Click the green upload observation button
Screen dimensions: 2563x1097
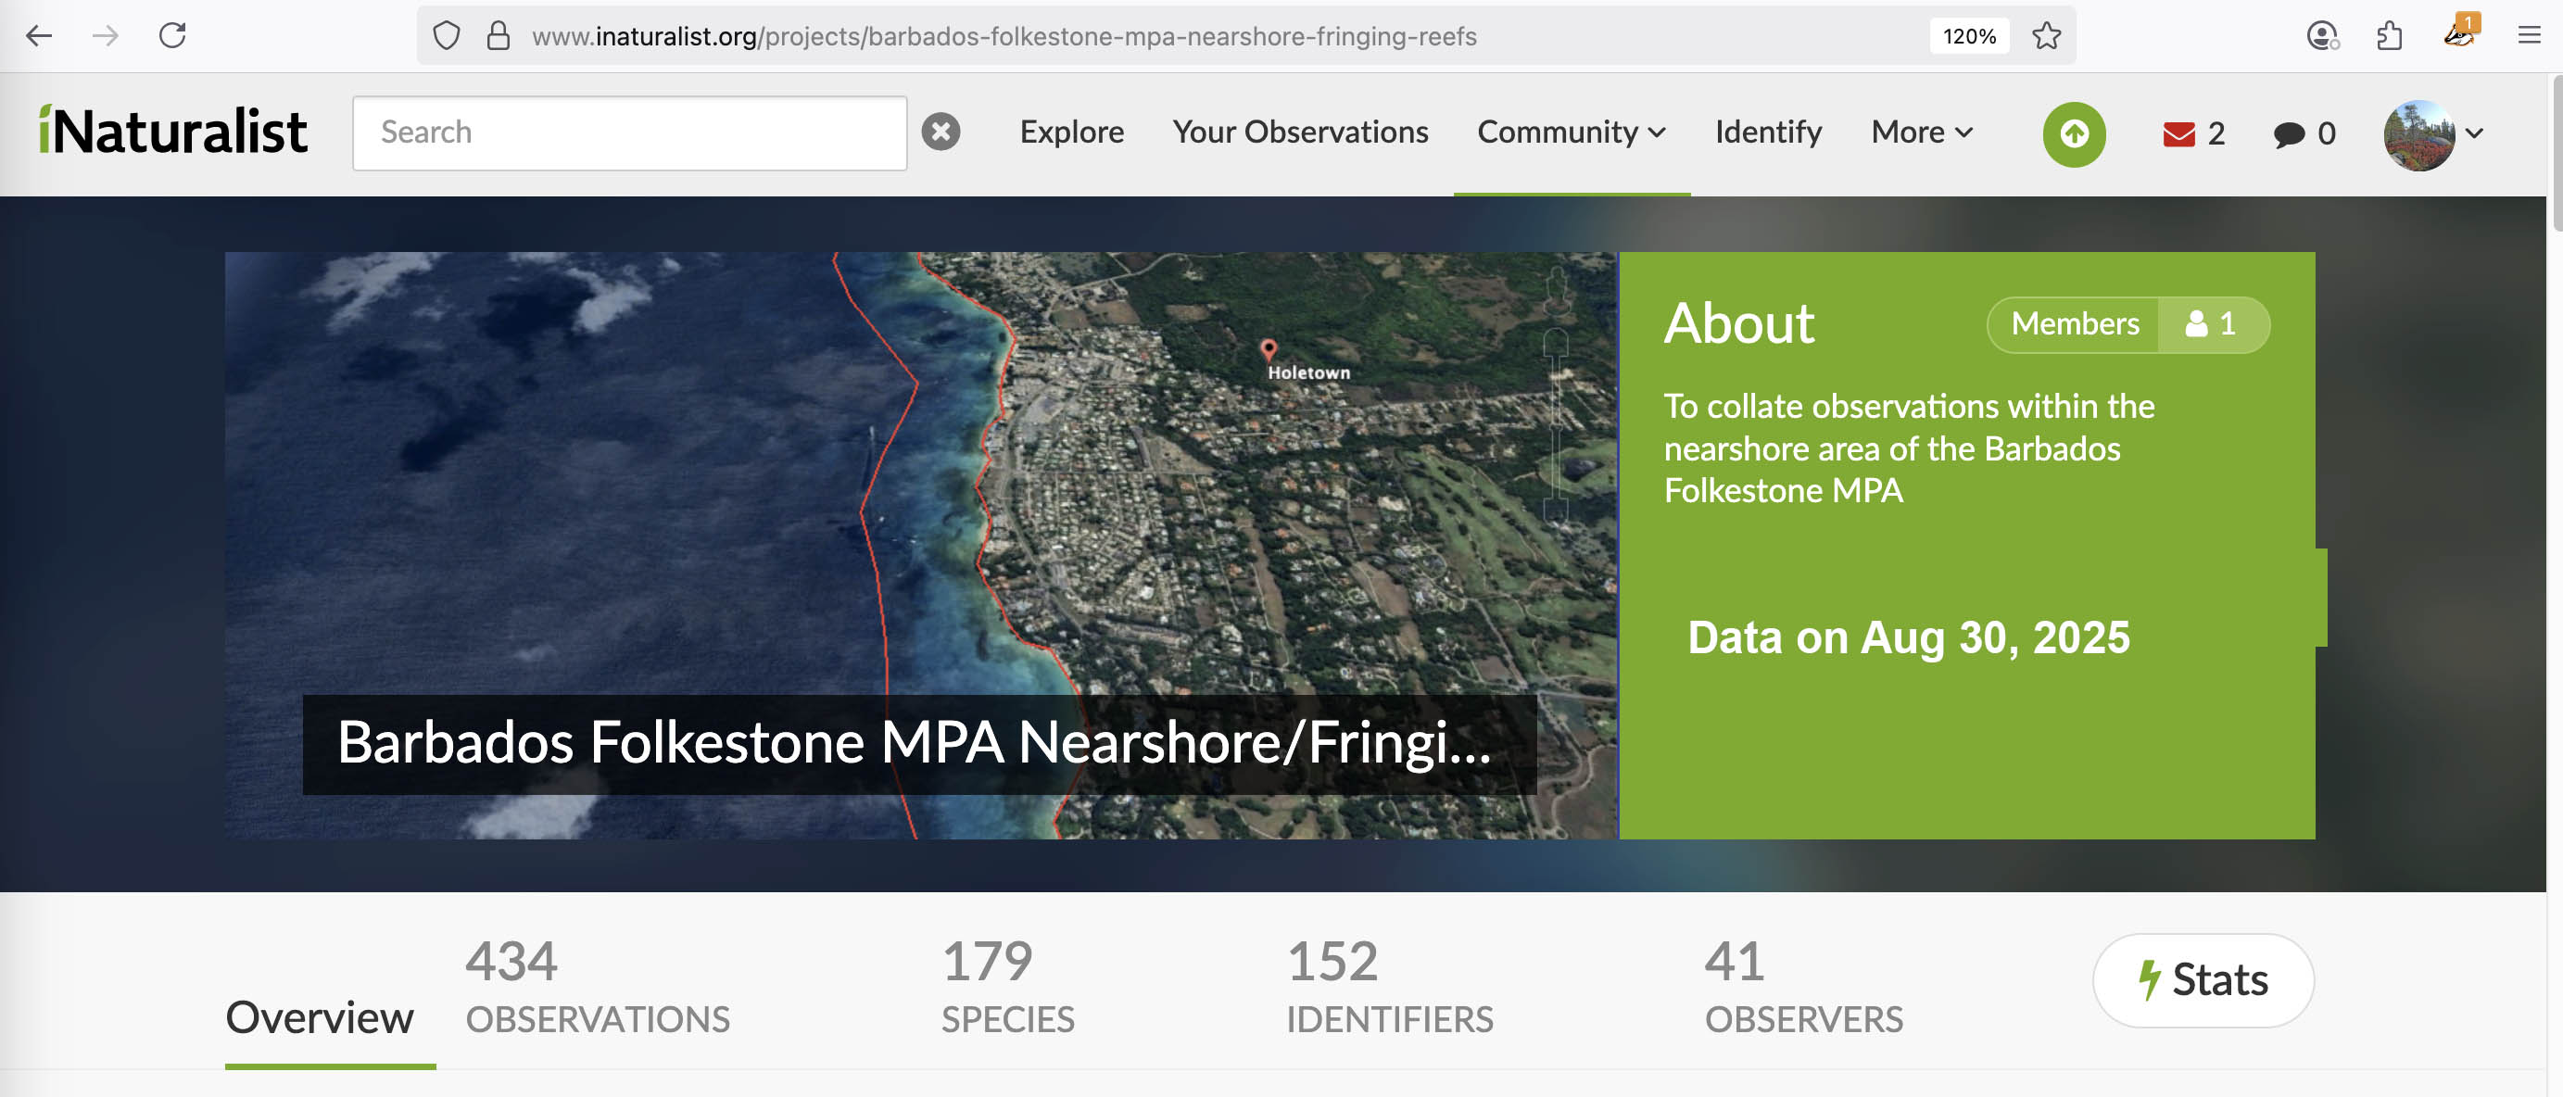pyautogui.click(x=2074, y=133)
